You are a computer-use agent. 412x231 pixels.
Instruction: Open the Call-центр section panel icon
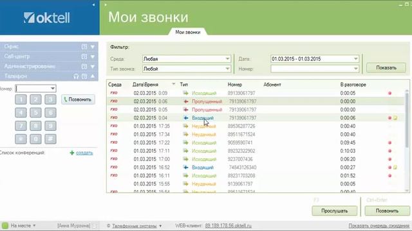[x=84, y=56]
